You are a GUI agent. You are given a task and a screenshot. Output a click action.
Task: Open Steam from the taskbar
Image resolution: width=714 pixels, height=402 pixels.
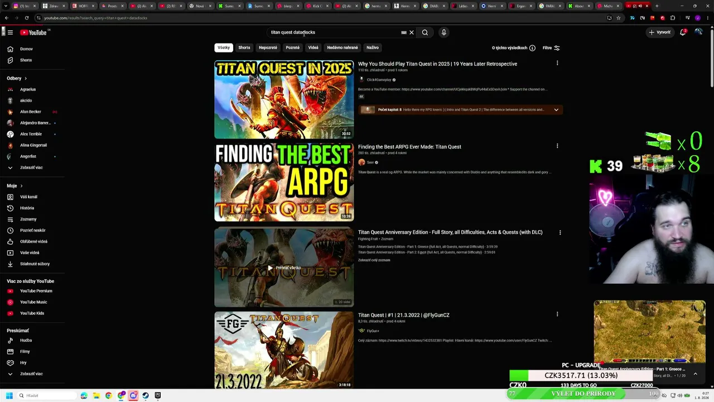(146, 396)
